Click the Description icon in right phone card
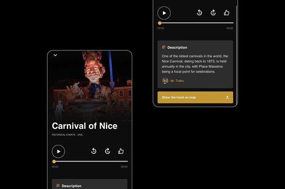The height and width of the screenshot is (189, 285). pos(164,47)
